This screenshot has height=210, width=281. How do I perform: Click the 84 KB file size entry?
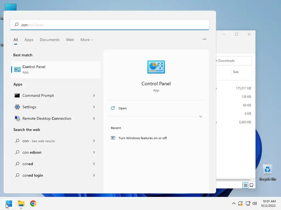pos(247,105)
